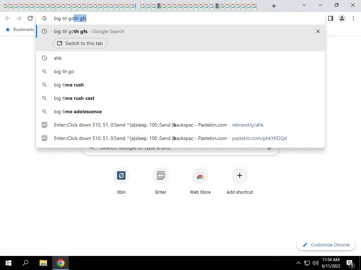Click clock icon of 'big tit goth gfs - Google Search' suggestion
The width and height of the screenshot is (361, 270).
44,31
